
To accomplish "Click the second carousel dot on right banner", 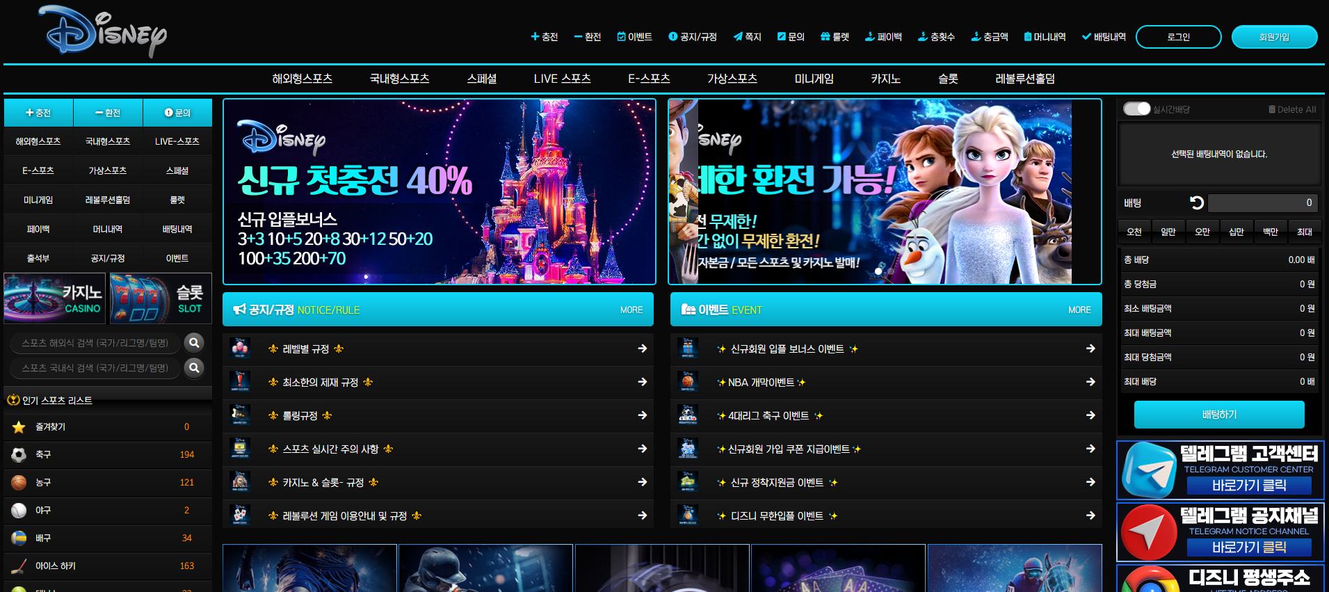I will coord(891,271).
